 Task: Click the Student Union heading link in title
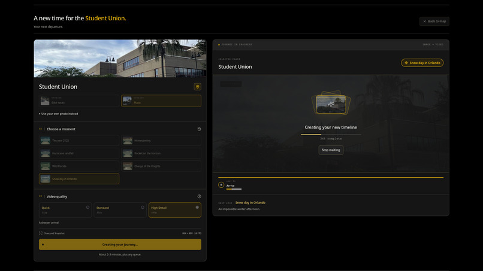pos(105,18)
